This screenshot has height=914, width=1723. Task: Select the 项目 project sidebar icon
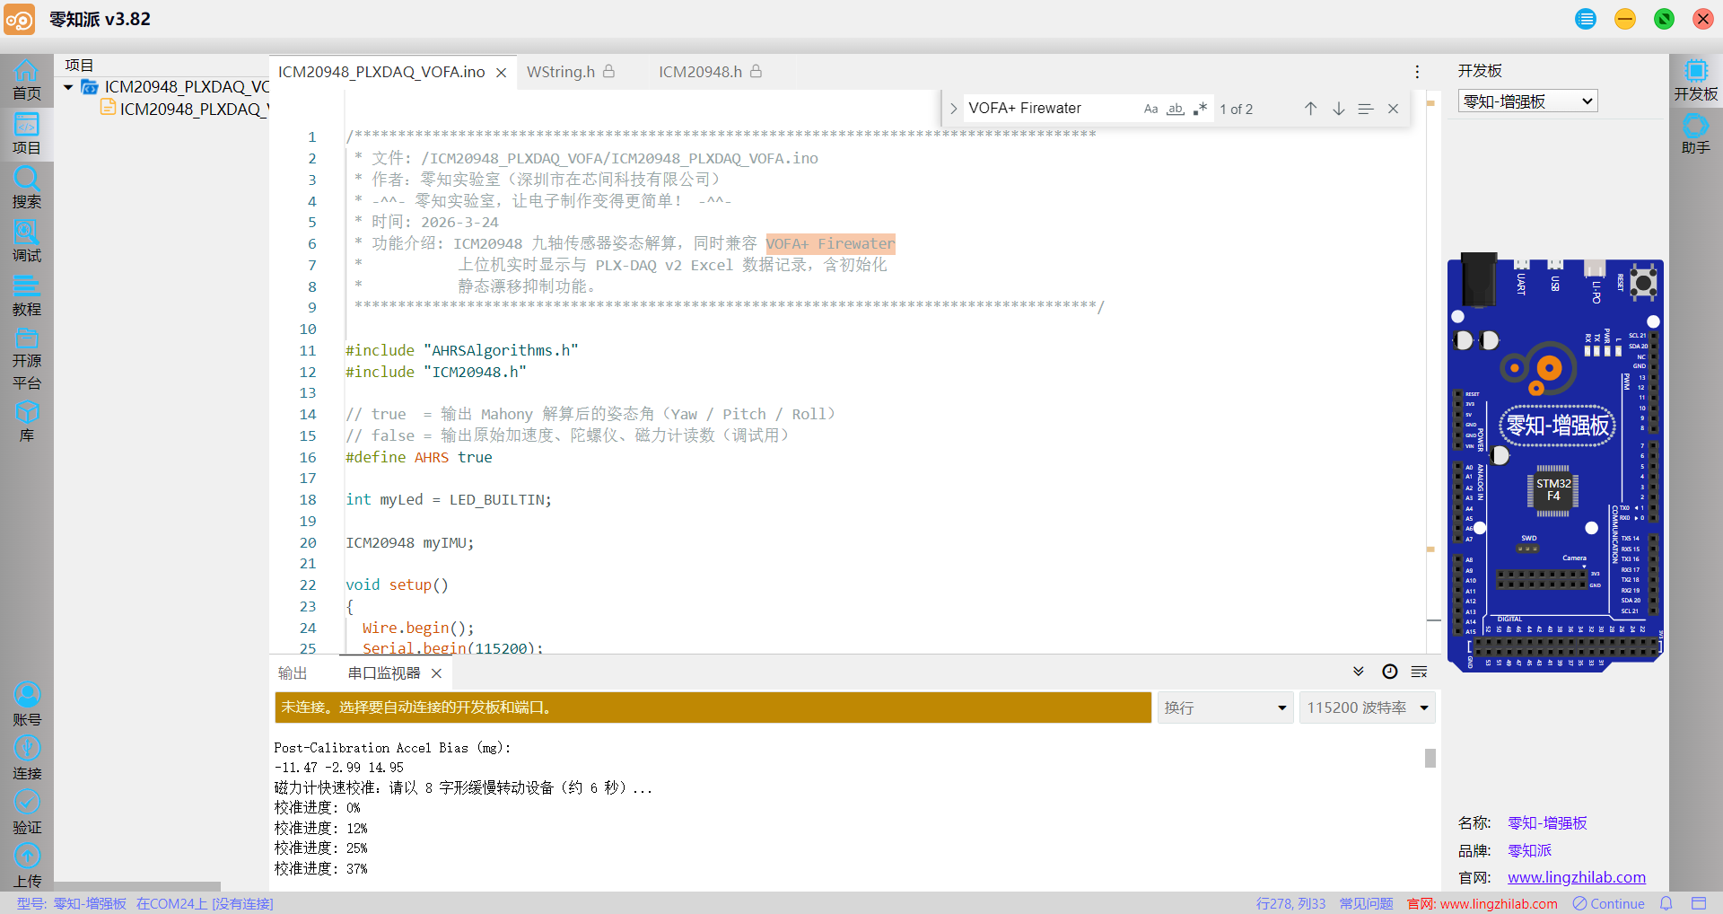tap(26, 134)
